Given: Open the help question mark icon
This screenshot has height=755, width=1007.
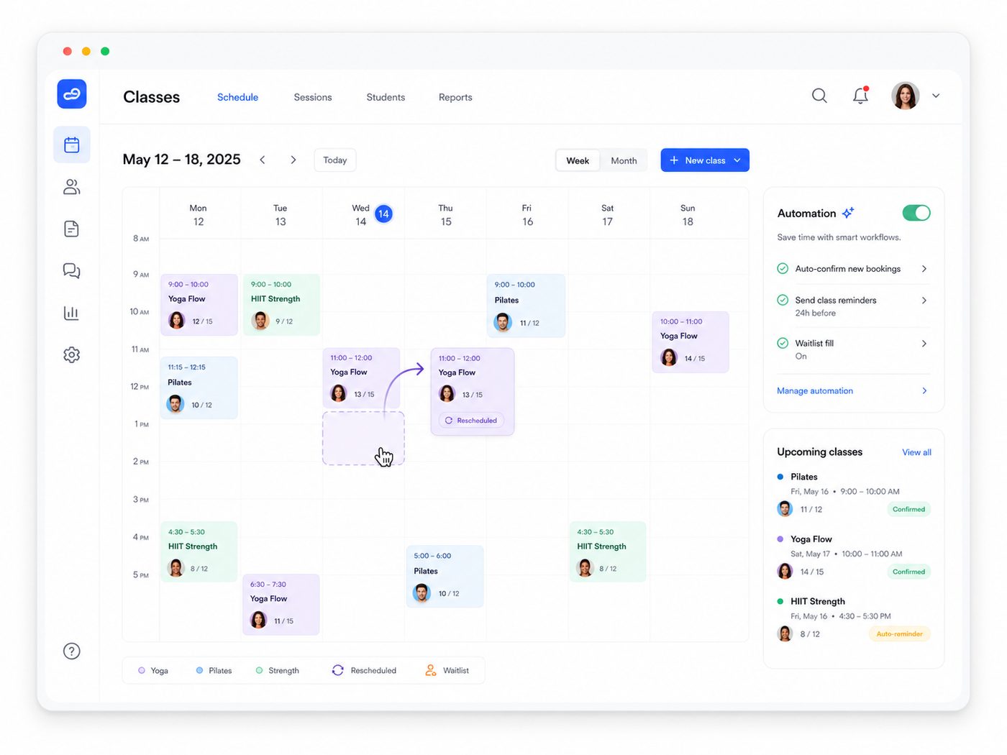Looking at the screenshot, I should (x=72, y=651).
